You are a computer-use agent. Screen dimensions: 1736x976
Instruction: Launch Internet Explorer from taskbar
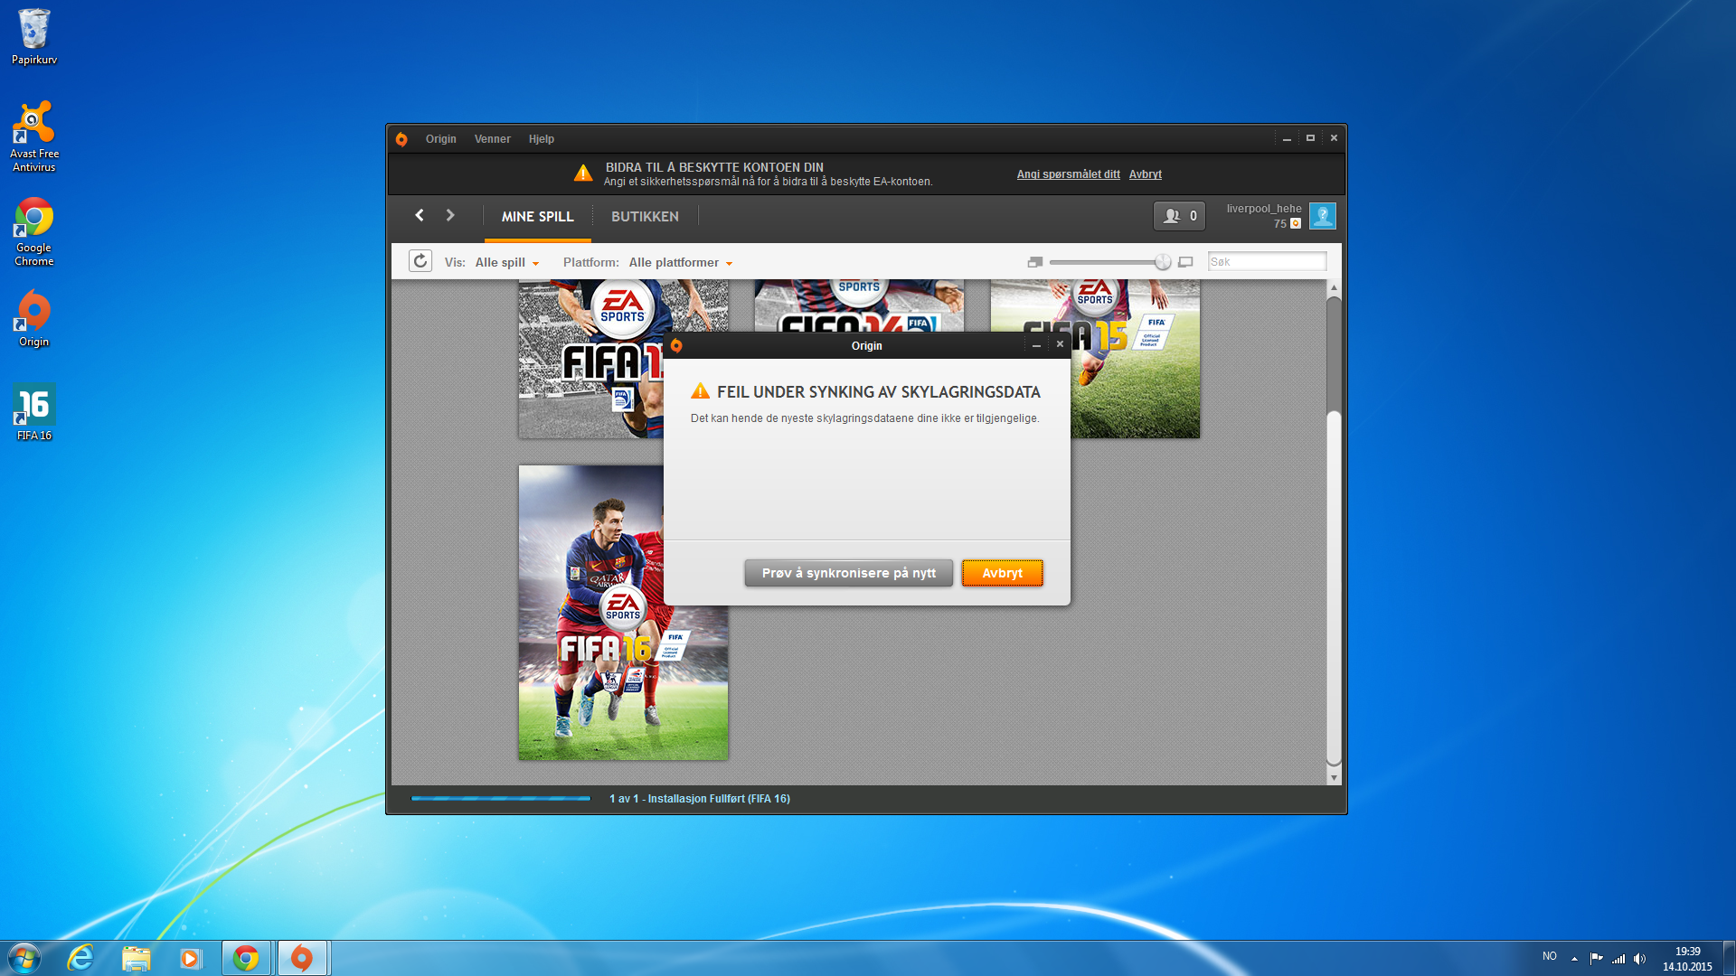tap(80, 958)
